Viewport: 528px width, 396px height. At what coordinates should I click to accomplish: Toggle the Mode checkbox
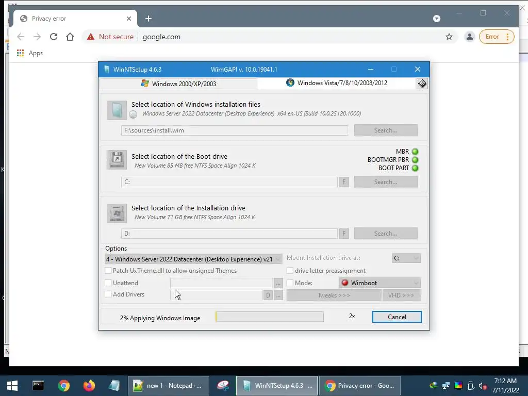[x=290, y=283]
